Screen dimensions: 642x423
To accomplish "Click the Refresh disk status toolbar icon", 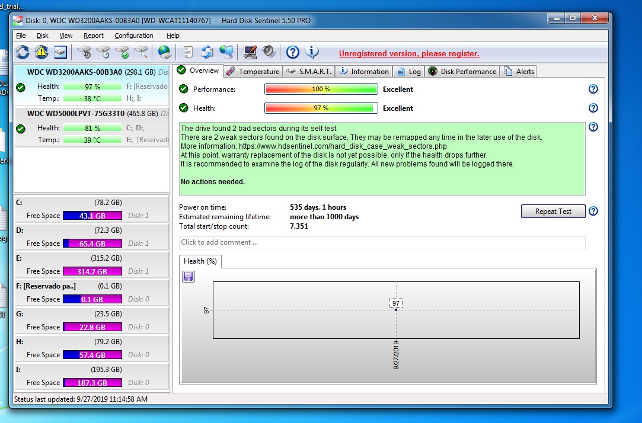I will (23, 52).
